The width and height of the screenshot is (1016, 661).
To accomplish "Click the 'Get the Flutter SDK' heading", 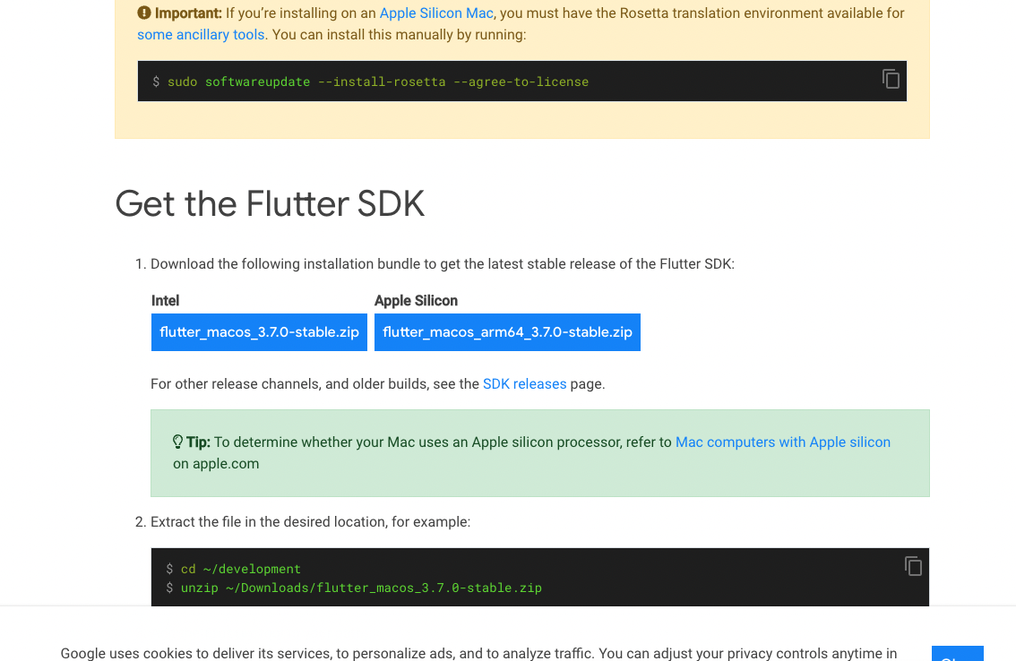I will (x=270, y=203).
